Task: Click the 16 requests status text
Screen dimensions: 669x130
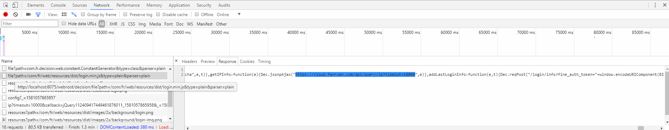Action: (13, 127)
